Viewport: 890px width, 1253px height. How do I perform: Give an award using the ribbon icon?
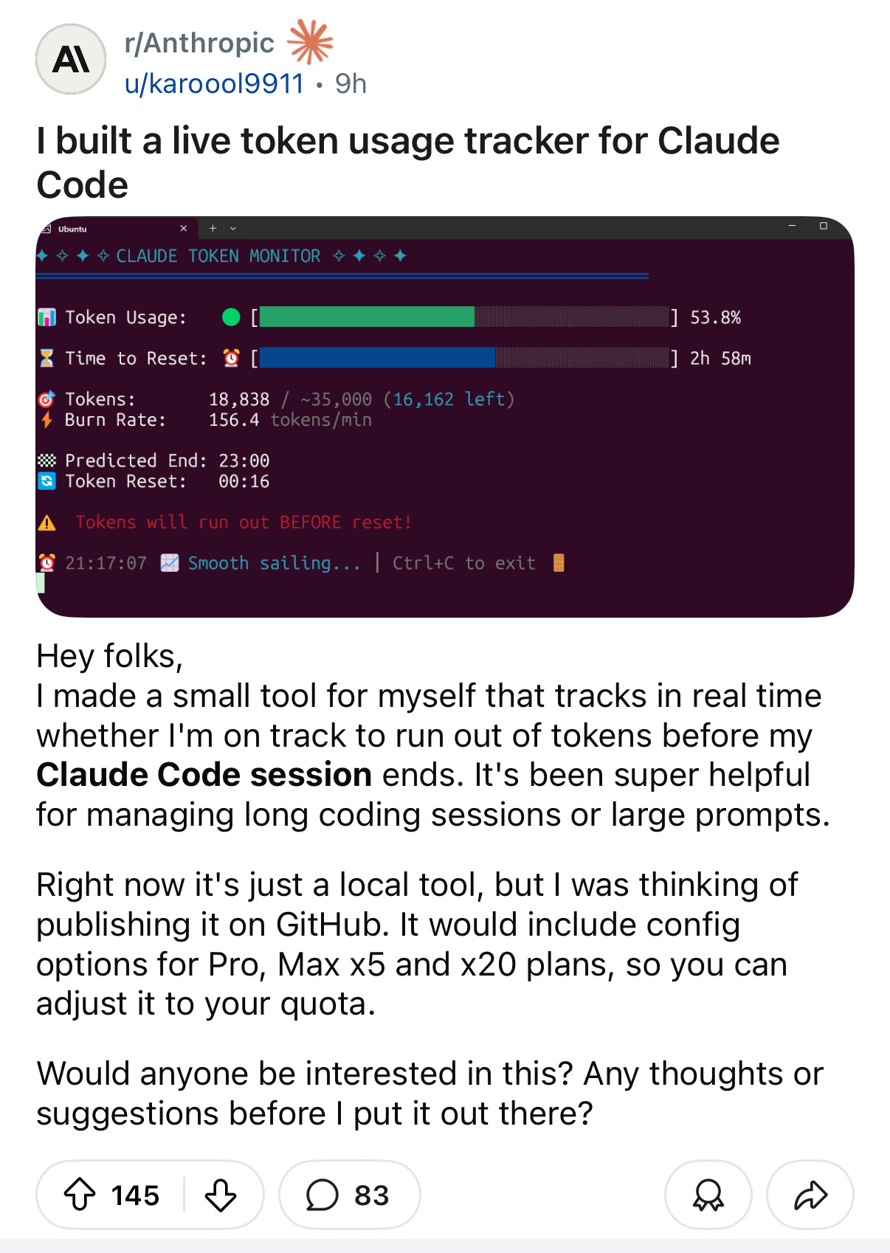pyautogui.click(x=708, y=1195)
